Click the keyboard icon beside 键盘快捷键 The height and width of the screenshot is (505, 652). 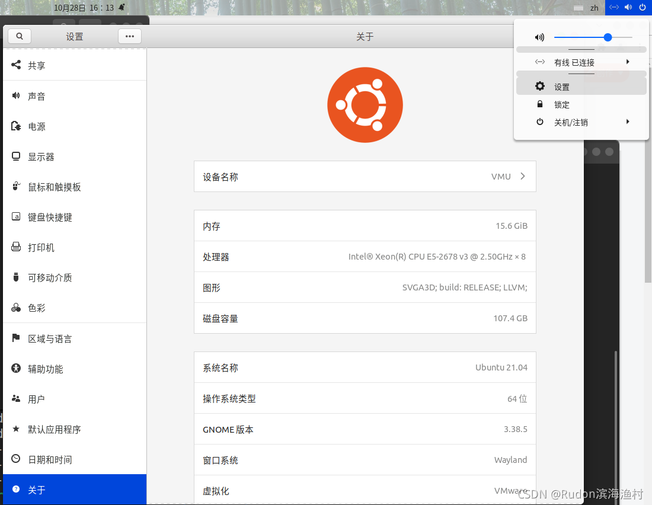[x=16, y=216]
